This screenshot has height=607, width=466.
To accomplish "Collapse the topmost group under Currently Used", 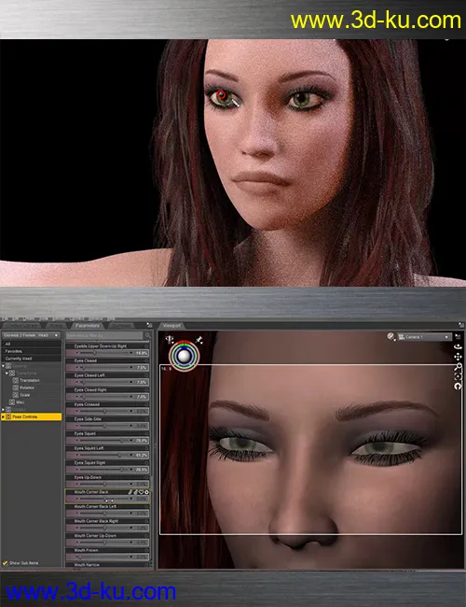I will (x=3, y=366).
